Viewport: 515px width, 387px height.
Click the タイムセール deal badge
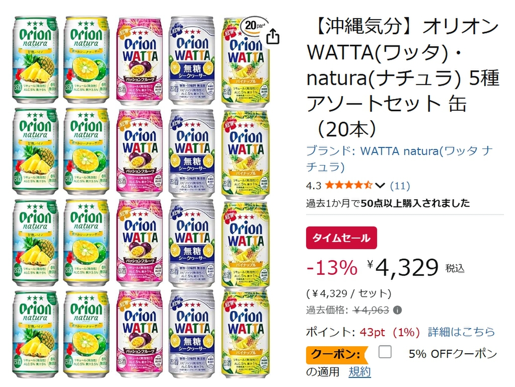pyautogui.click(x=341, y=238)
